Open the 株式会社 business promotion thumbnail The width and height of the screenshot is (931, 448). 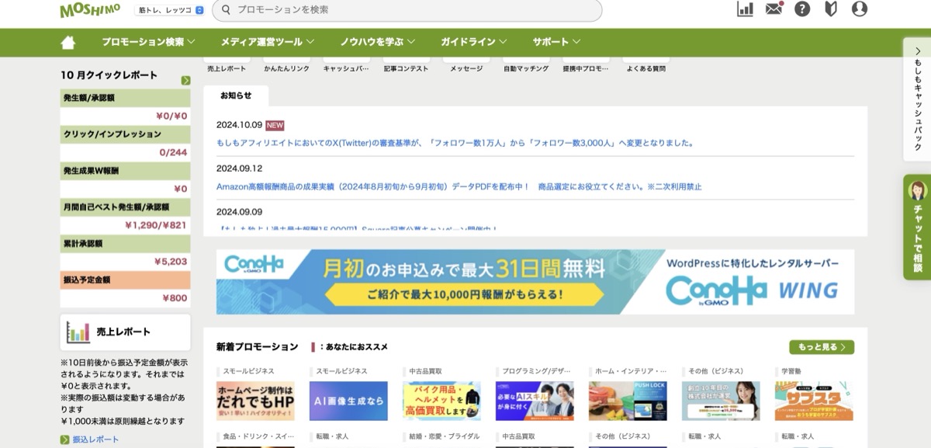pyautogui.click(x=721, y=401)
